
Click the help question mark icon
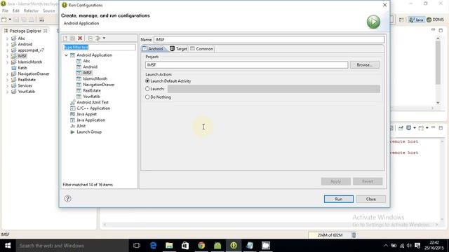[x=67, y=199]
